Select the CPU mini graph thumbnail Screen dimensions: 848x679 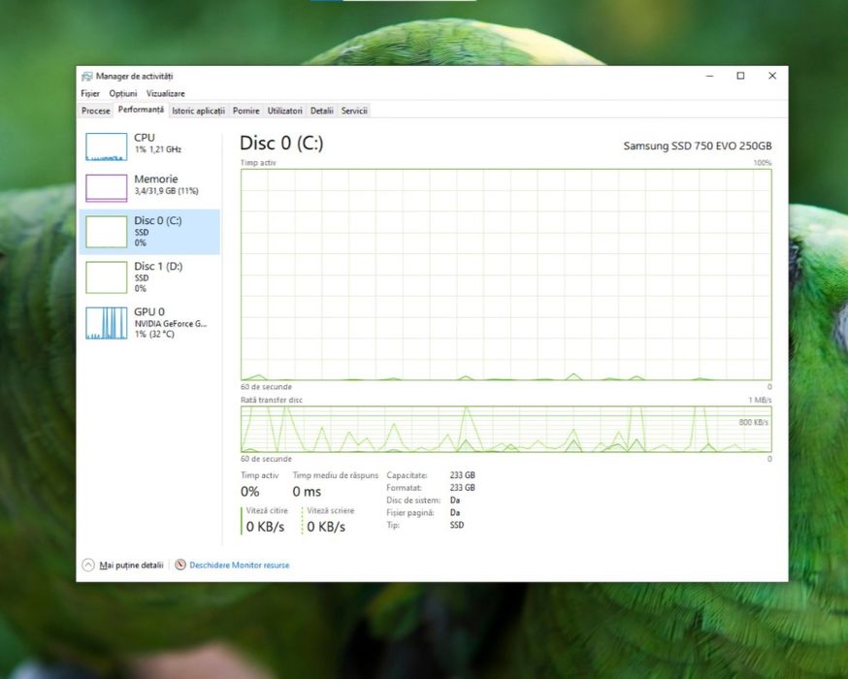coord(107,146)
